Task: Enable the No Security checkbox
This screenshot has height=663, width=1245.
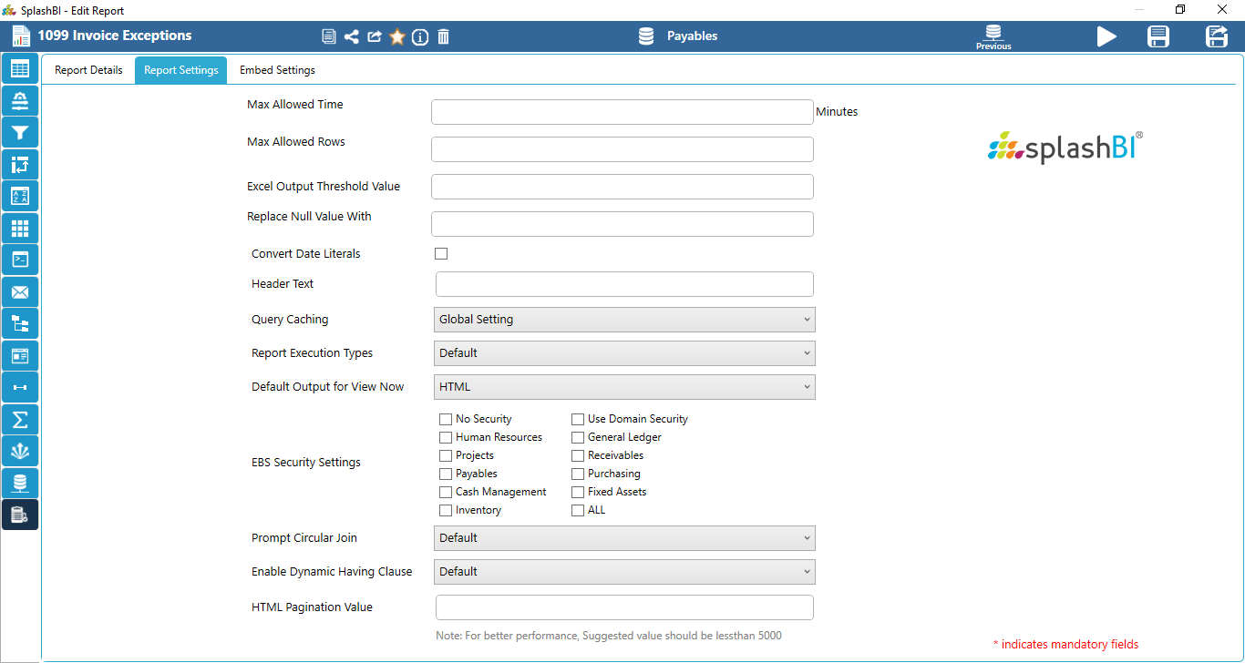Action: (x=446, y=419)
